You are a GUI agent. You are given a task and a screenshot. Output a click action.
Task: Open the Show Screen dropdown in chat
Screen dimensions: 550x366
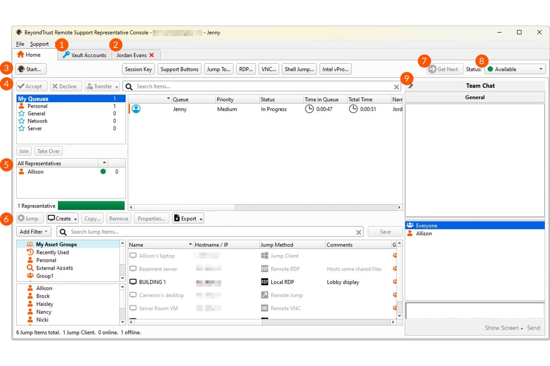[504, 328]
